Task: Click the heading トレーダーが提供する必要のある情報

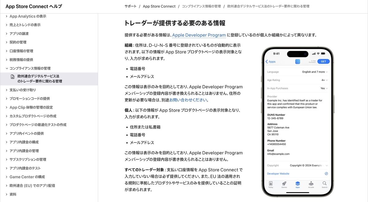Action: pyautogui.click(x=175, y=23)
